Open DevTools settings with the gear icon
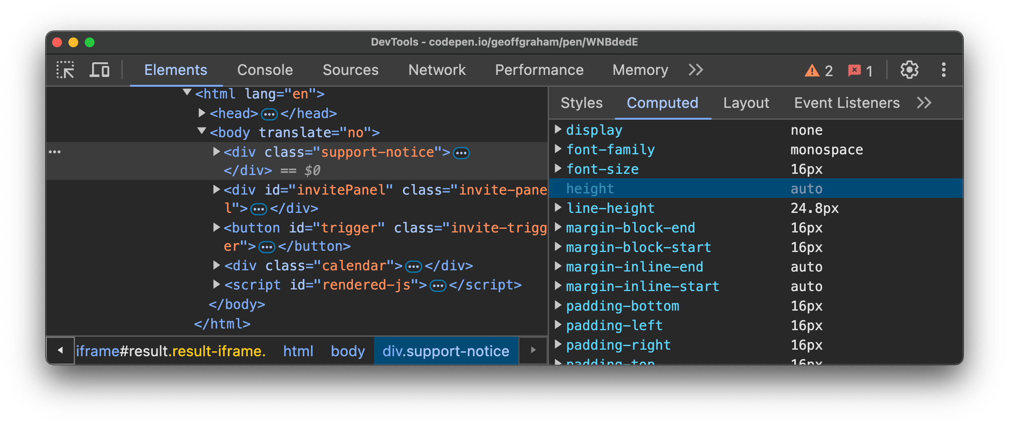This screenshot has width=1009, height=425. (909, 70)
